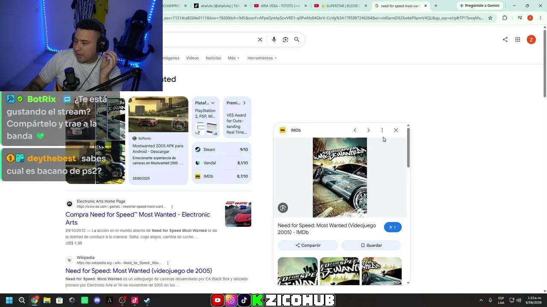Click the main page vertical scrollbar

coord(544,63)
